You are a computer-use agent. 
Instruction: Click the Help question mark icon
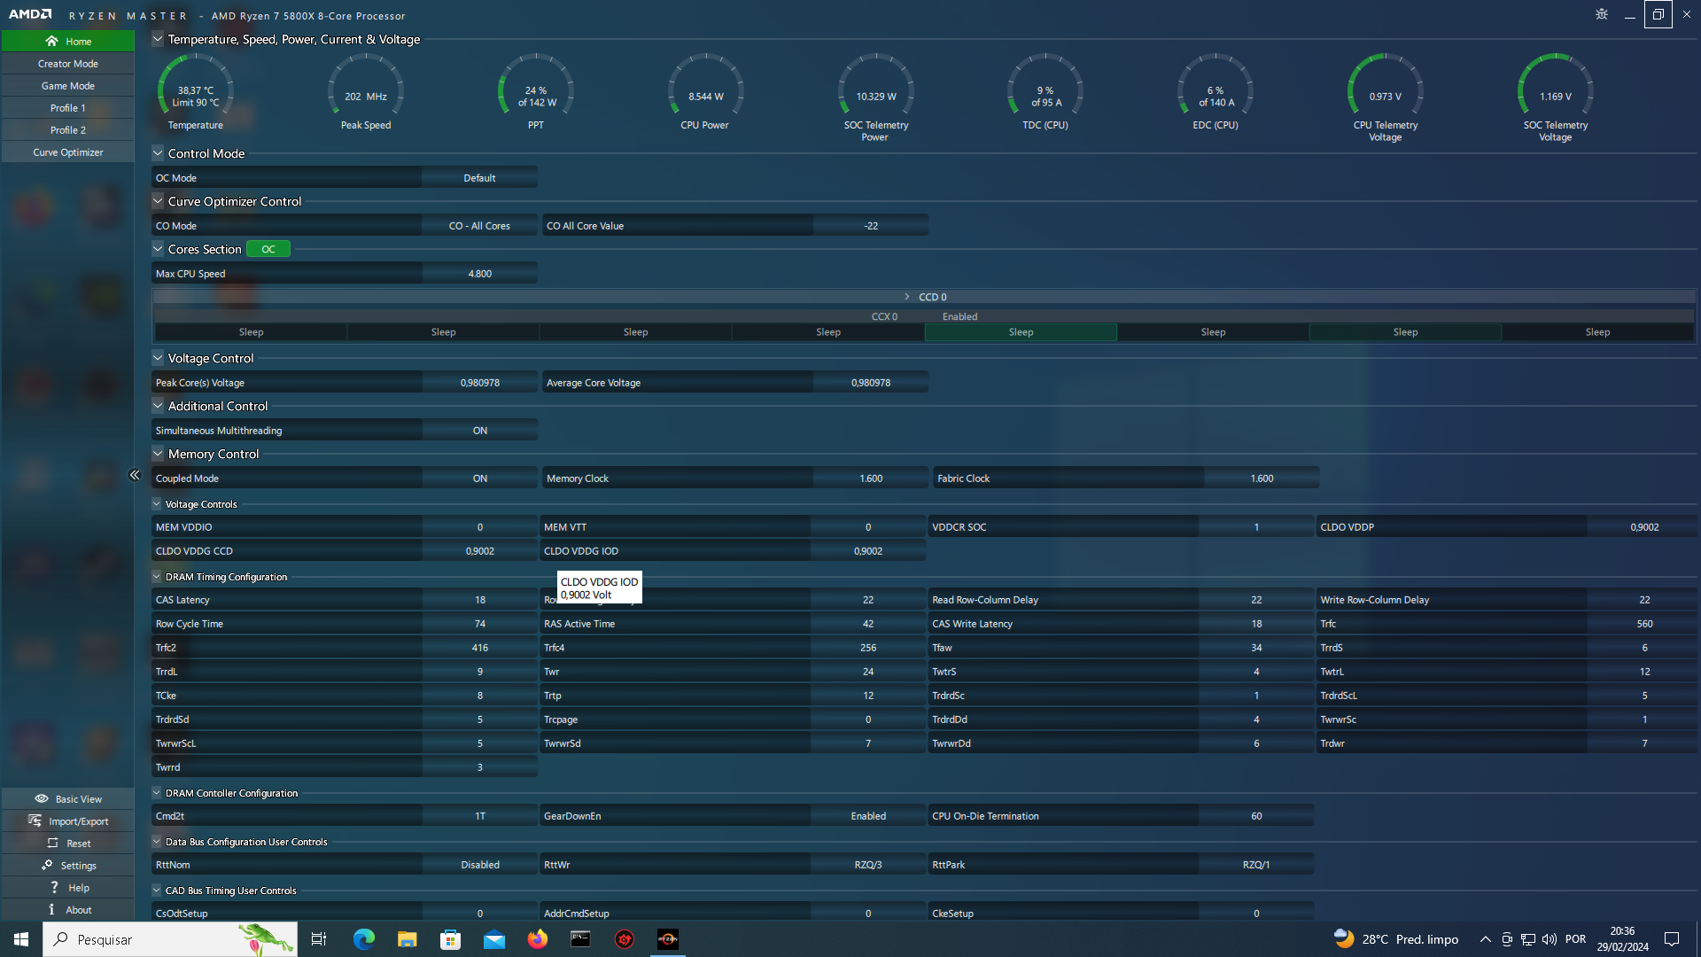54,887
